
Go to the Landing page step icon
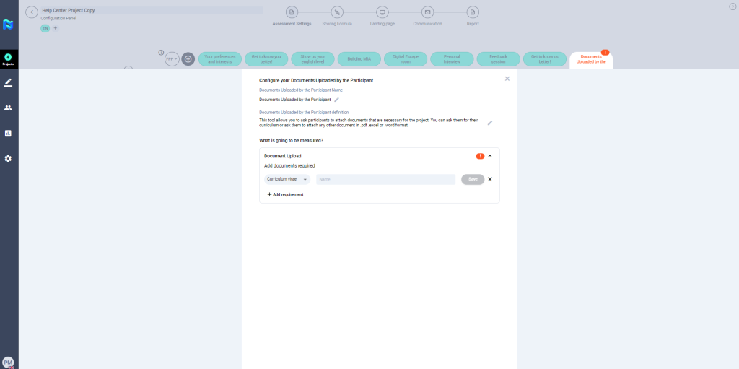(382, 12)
